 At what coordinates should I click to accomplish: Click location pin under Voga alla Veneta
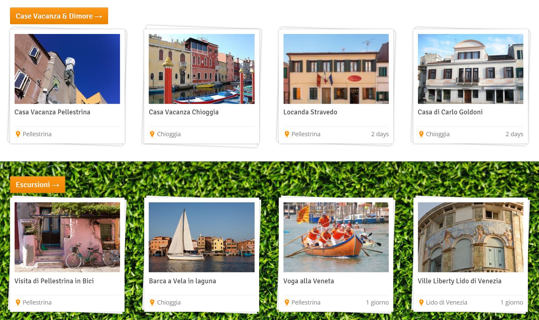[x=287, y=302]
